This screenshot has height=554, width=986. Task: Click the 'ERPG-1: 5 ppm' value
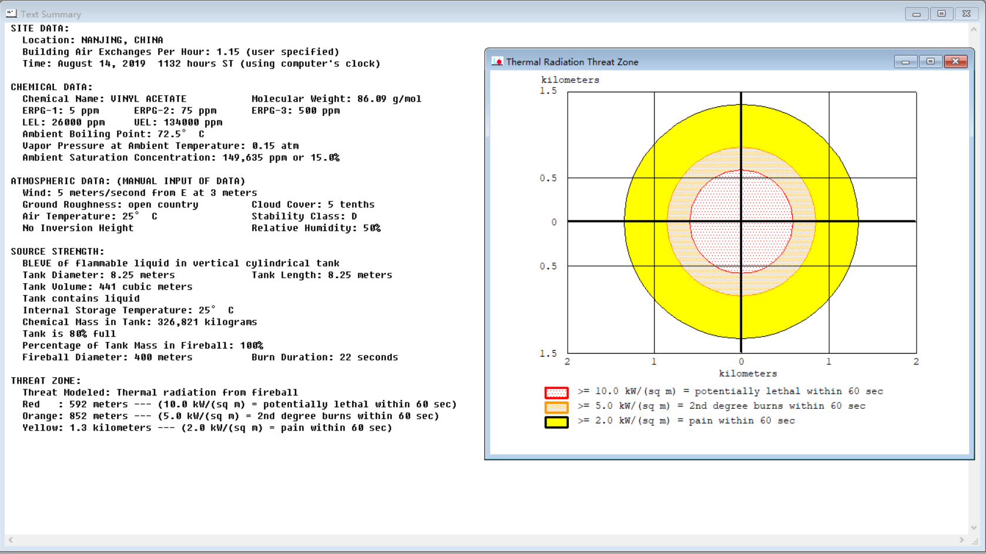click(x=61, y=110)
